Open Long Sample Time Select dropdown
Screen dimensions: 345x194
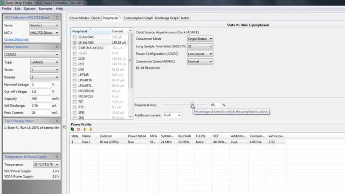[x=200, y=46]
